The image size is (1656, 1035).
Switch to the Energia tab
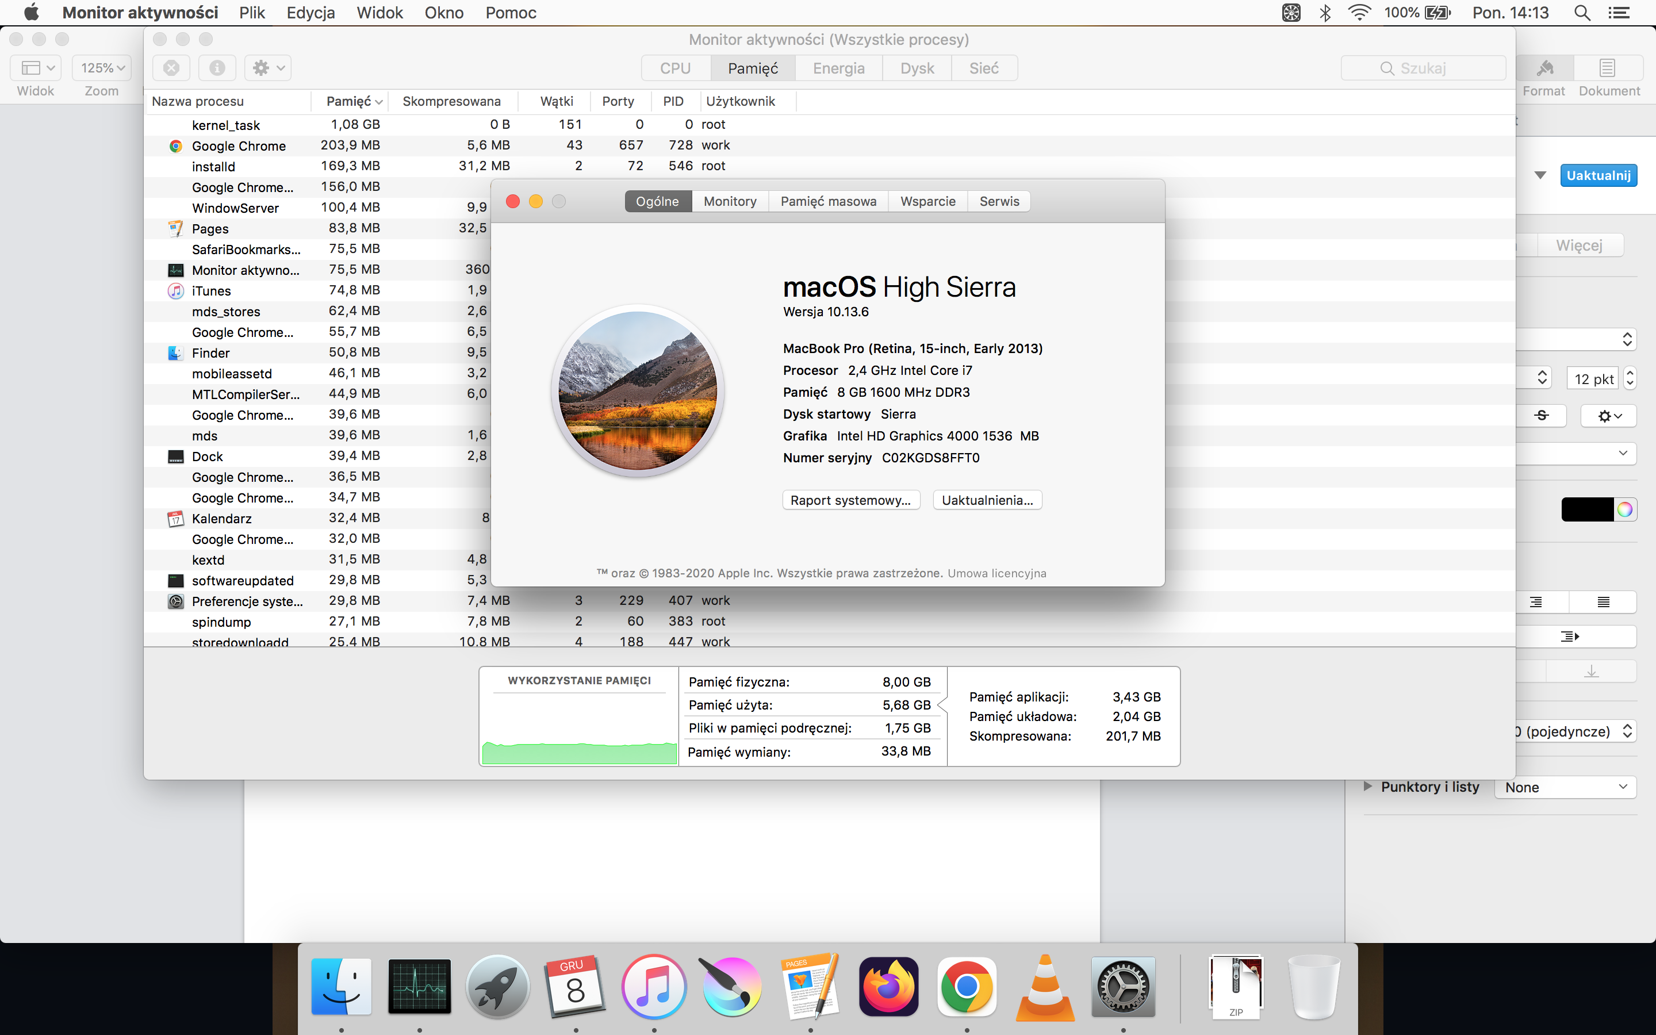tap(838, 68)
